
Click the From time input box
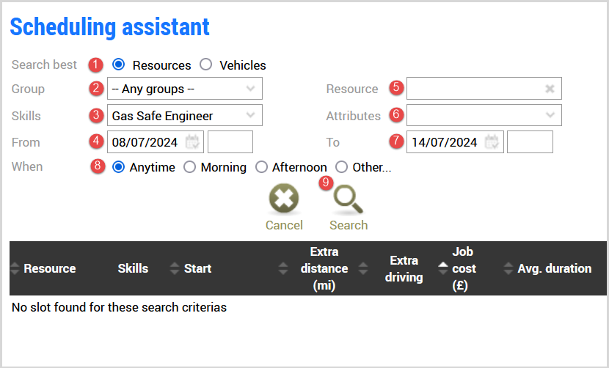pos(230,142)
